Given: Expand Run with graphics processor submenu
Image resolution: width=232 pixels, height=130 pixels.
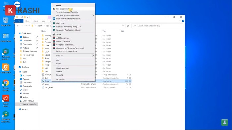Looking at the screenshot, I should tap(73, 16).
